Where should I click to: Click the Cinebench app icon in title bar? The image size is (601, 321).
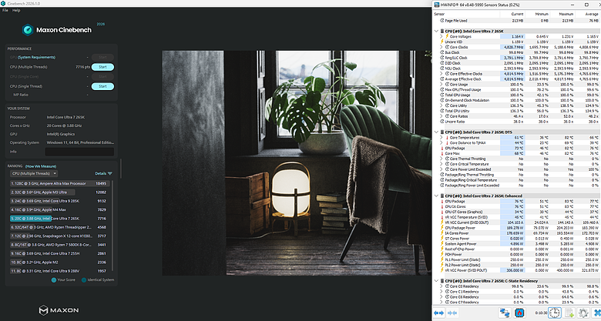click(3, 3)
